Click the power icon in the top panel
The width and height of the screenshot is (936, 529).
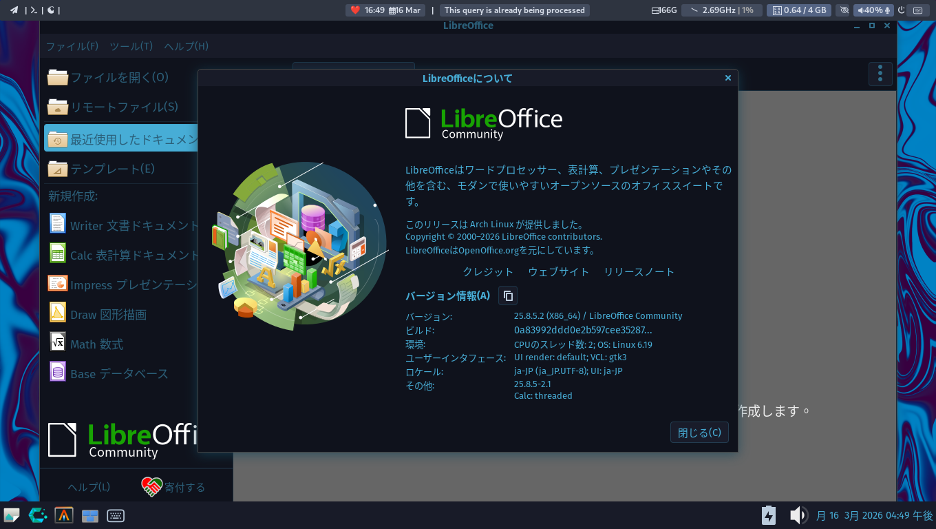pyautogui.click(x=902, y=10)
